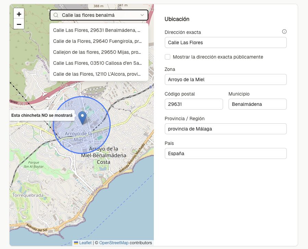
Task: Choose Calle de las Flores, L'Alcora
Action: (x=97, y=74)
